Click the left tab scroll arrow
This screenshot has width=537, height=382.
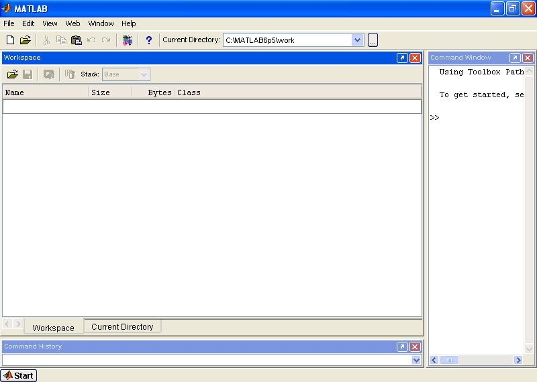7,324
